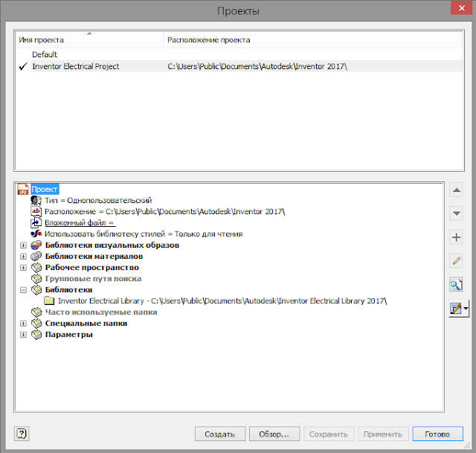This screenshot has height=453, width=476.
Task: Click the Библиотеки материалов icon
Action: (x=36, y=257)
